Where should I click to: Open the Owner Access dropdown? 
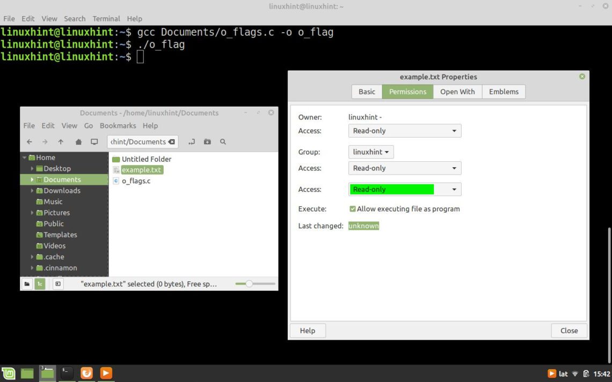click(x=404, y=131)
